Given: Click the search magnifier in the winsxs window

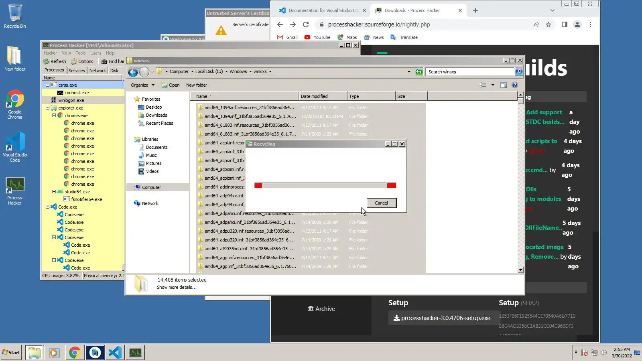Looking at the screenshot, I should click(519, 72).
